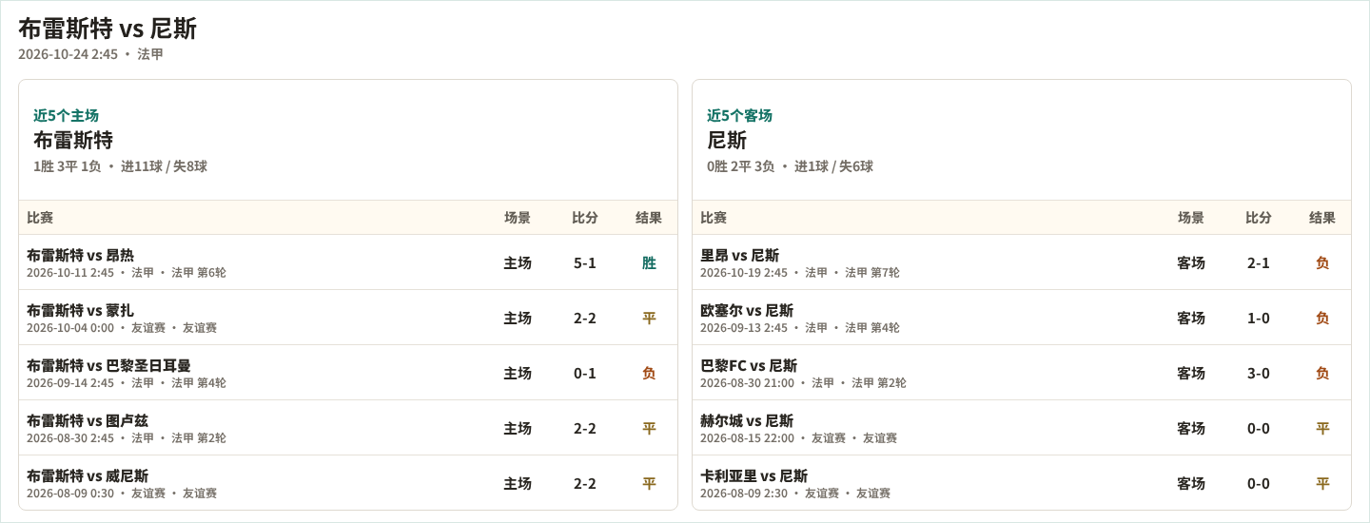Click the "2-2" score in the 威尼斯 row
Screen dimensions: 1370x523
[585, 483]
